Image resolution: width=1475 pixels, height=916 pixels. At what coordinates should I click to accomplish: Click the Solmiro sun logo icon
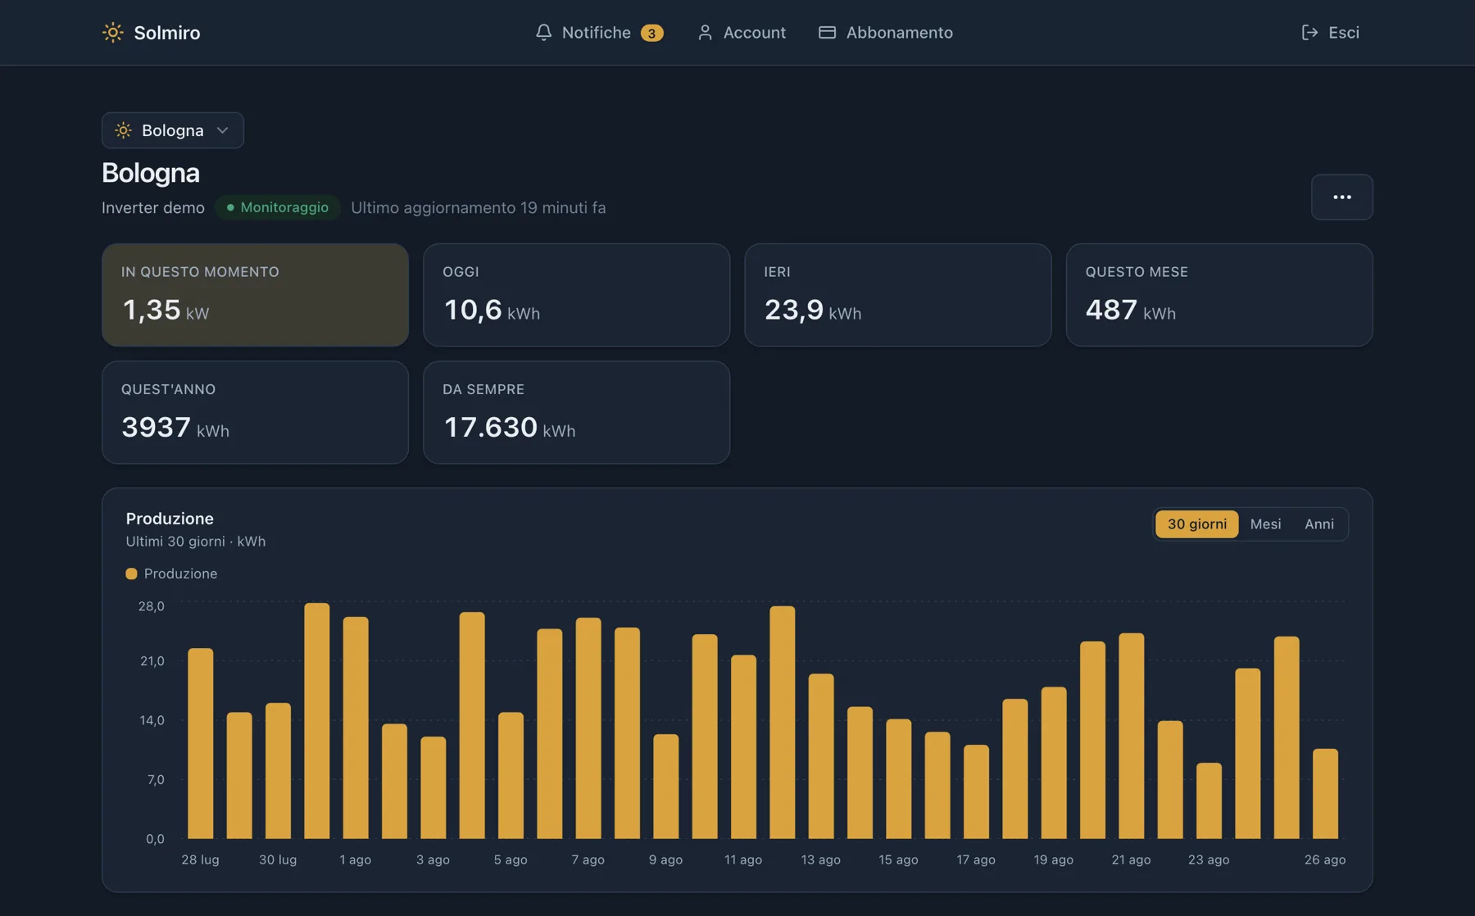coord(113,32)
